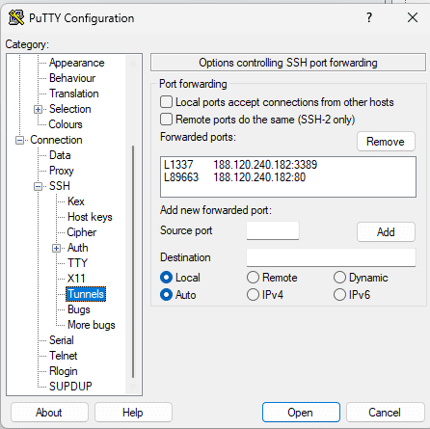Click the PuTTY icon in the title bar
Image resolution: width=430 pixels, height=429 pixels.
(x=16, y=17)
